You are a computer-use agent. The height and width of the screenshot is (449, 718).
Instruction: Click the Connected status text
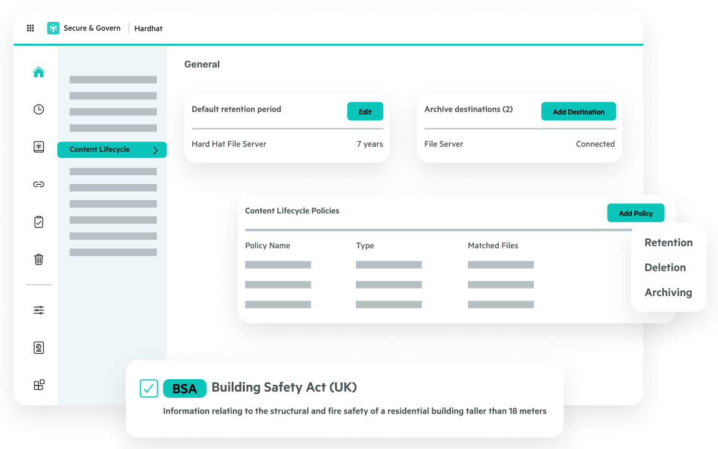595,144
